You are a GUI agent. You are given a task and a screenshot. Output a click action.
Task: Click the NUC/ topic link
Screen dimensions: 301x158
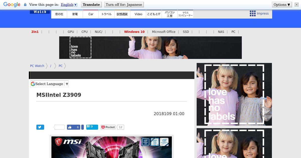tap(99, 32)
